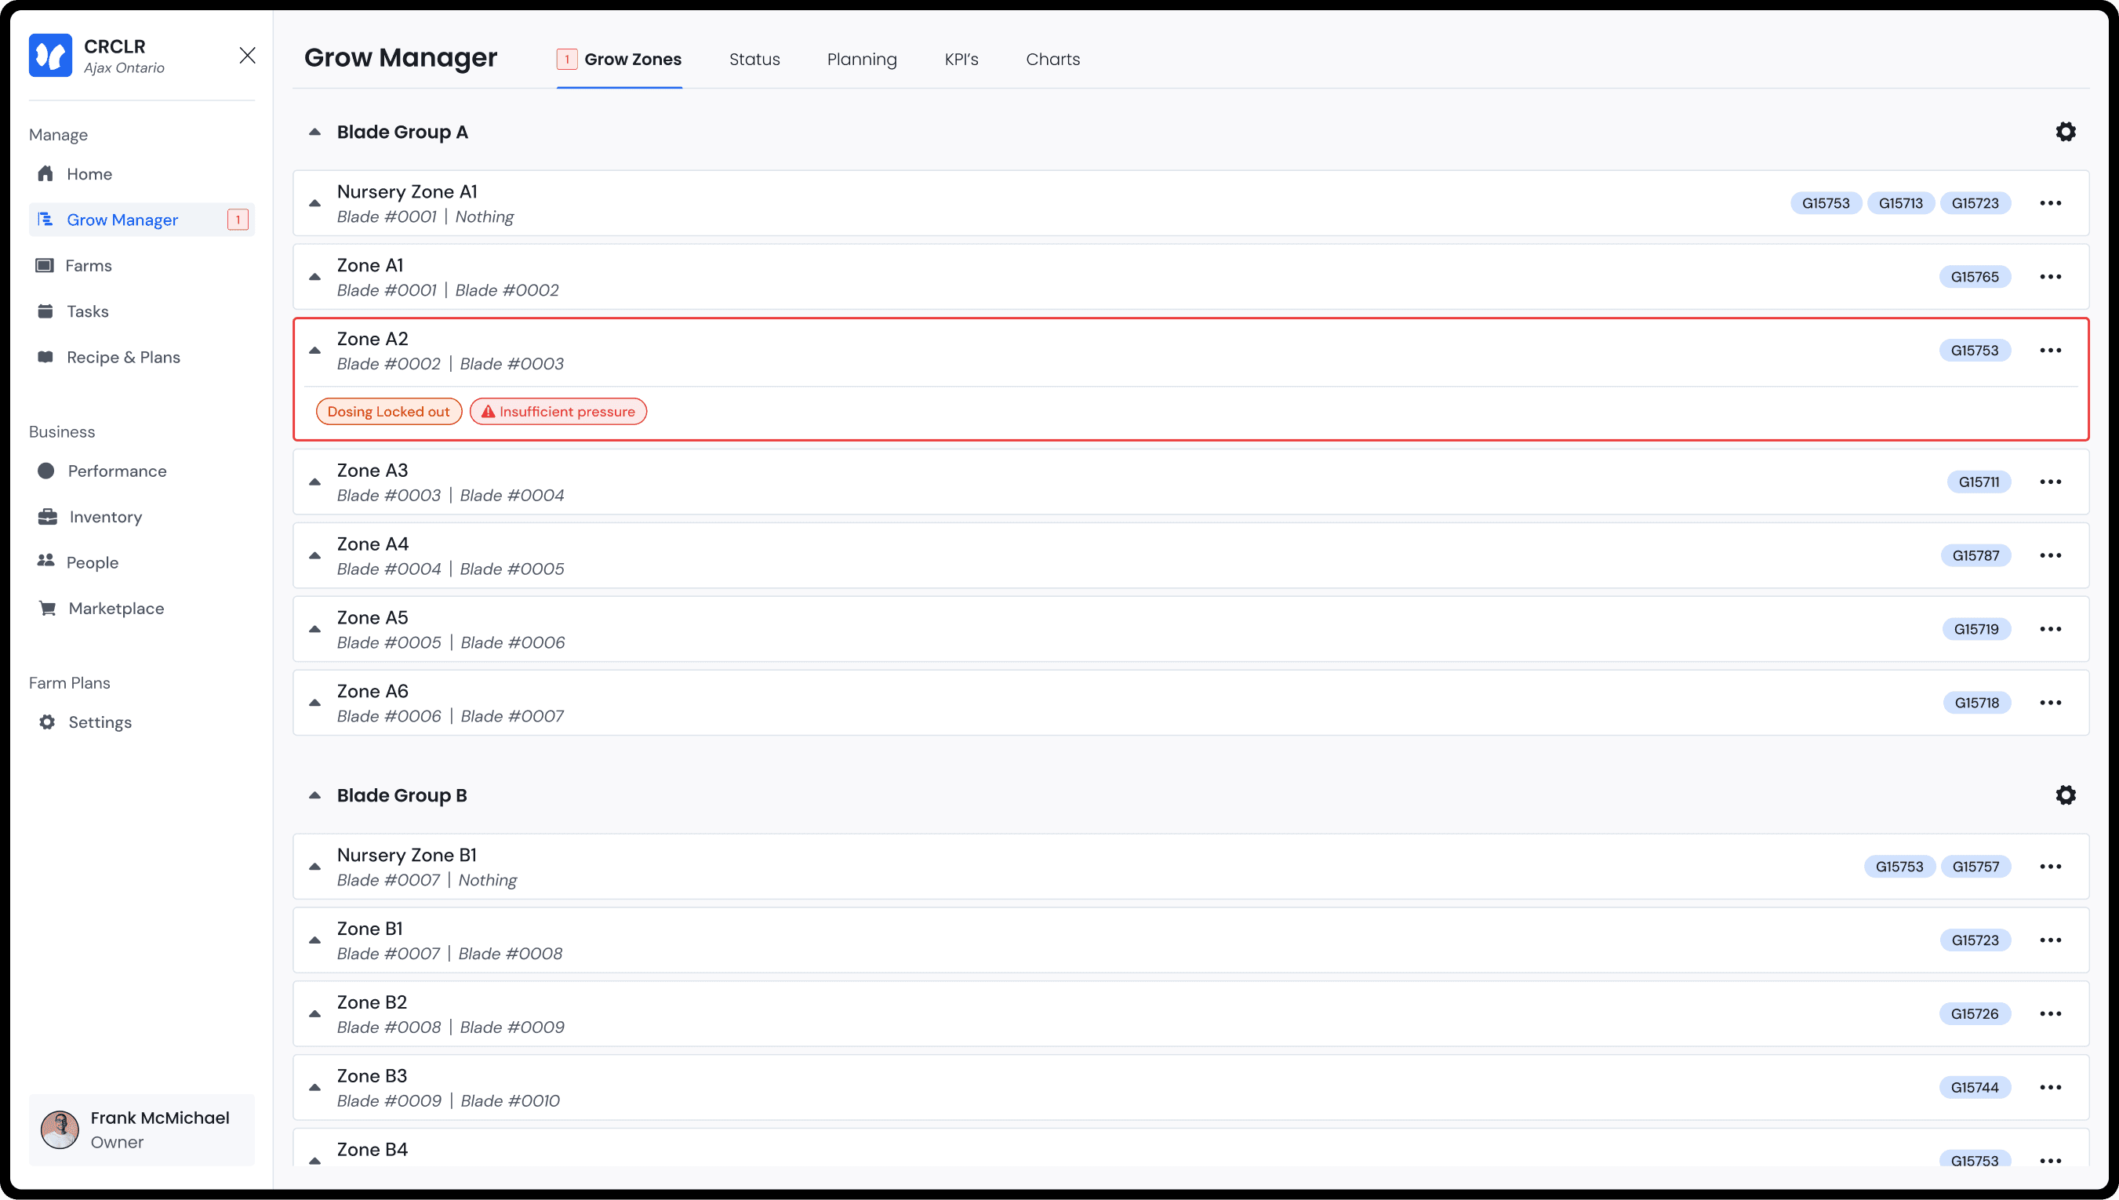Click grow tag G15713 in Nursery Zone A1
Screen dimensions: 2119x1200
point(1900,204)
